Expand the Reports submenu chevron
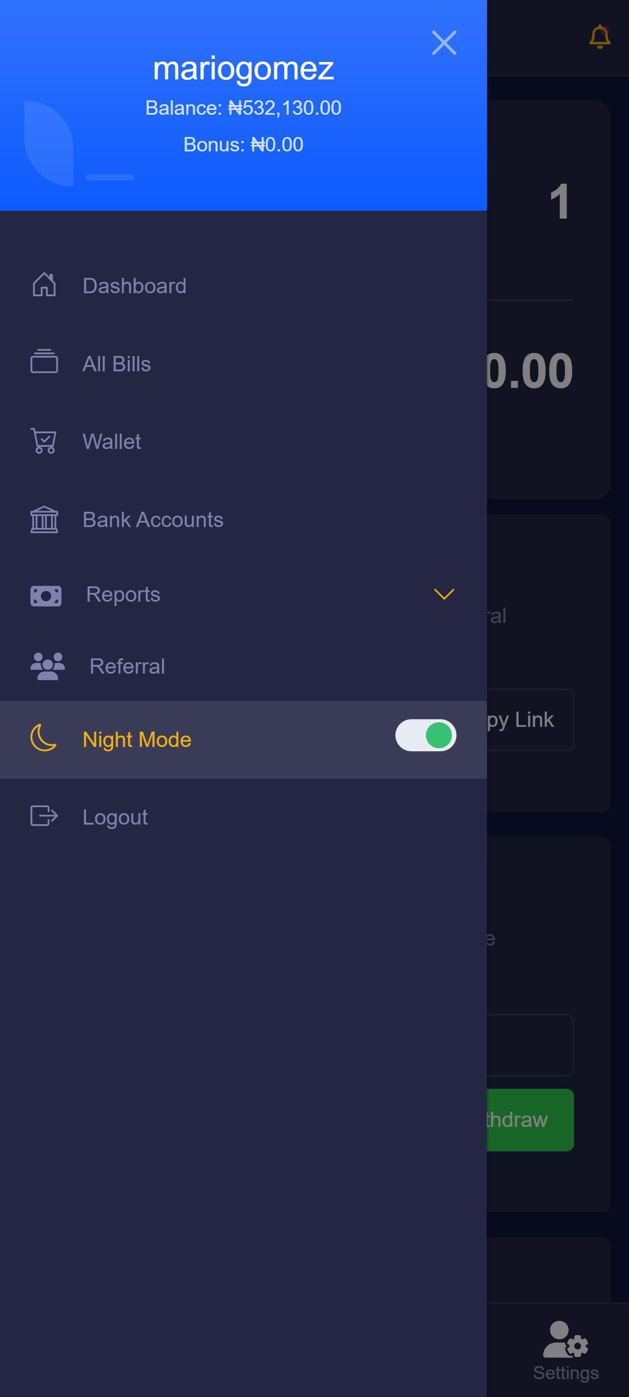Screen dimensions: 629x1397 [x=444, y=594]
